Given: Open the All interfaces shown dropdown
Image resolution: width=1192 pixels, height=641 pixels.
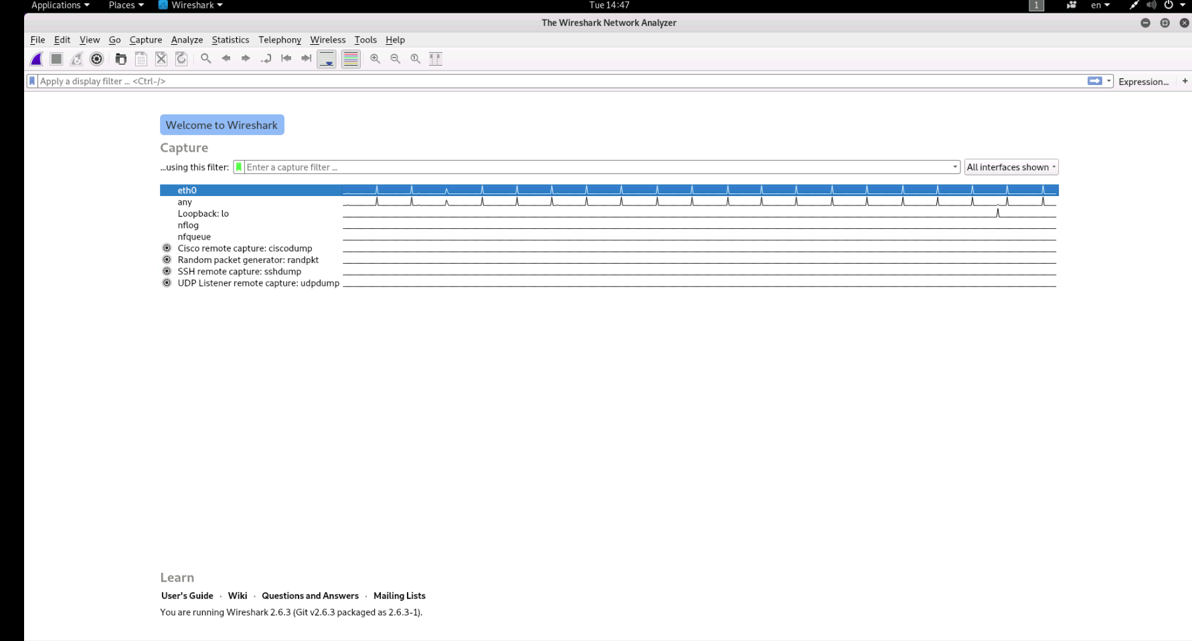Looking at the screenshot, I should click(x=1011, y=167).
